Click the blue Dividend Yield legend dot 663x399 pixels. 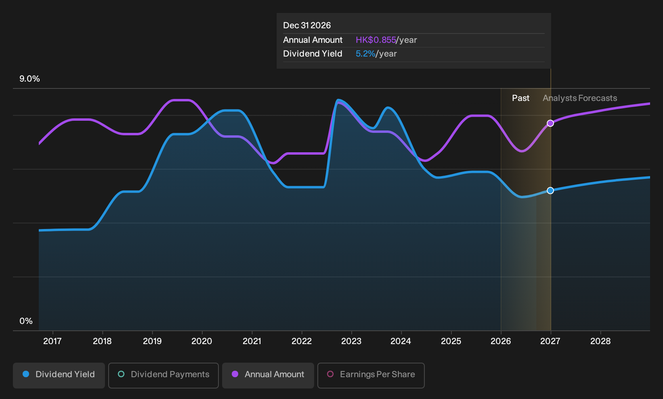coord(26,374)
